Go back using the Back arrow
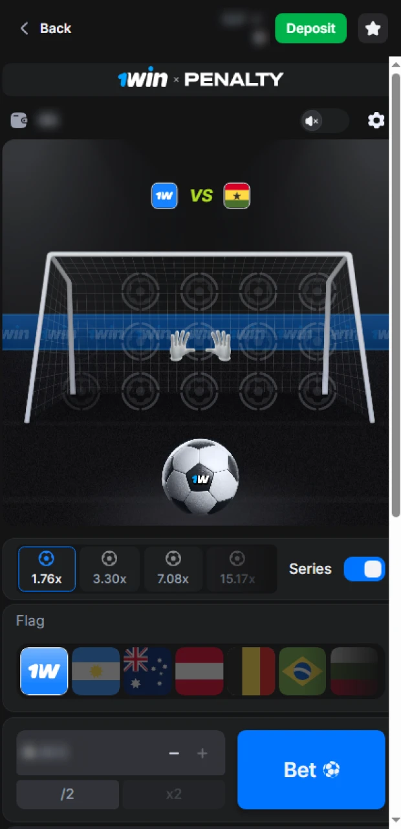This screenshot has width=401, height=829. 45,28
